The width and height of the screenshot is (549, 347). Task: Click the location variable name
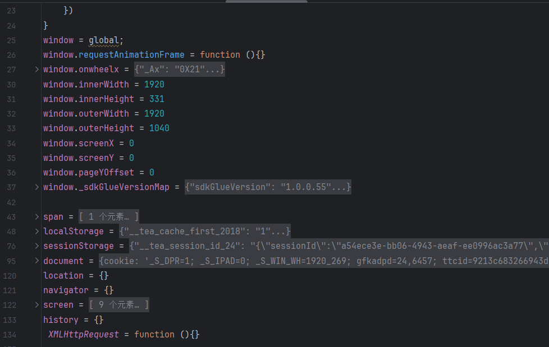coord(63,276)
